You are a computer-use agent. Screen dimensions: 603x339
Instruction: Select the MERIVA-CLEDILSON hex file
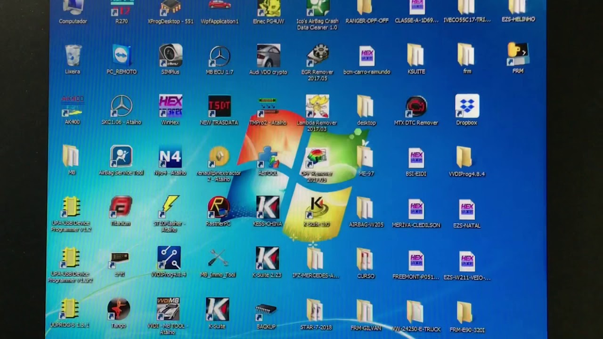(416, 213)
